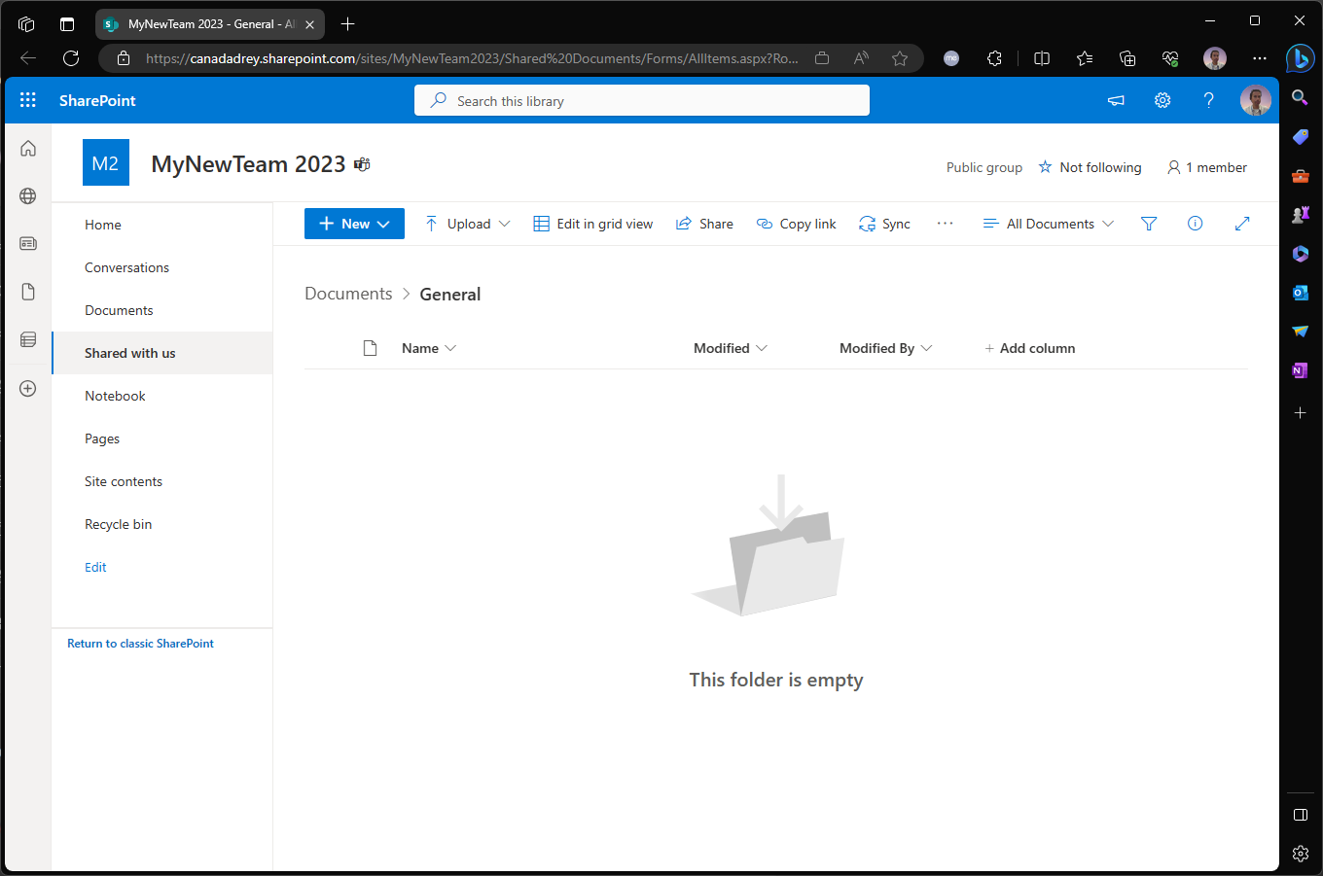Open the Shopping tag icon in Edge sidebar
The width and height of the screenshot is (1323, 876).
1300,136
